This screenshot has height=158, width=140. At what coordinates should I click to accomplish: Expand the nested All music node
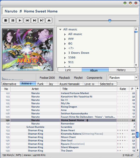65,35
